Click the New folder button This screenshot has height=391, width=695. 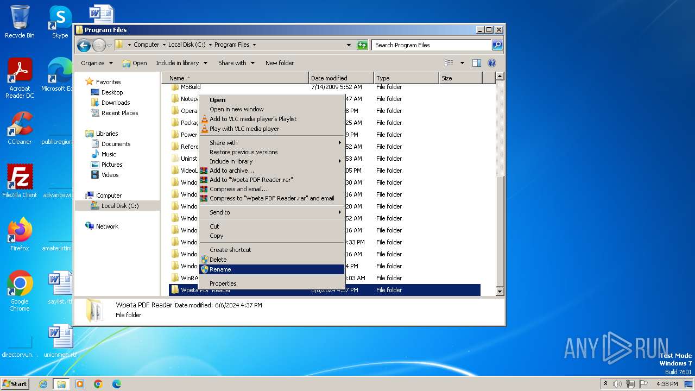280,63
